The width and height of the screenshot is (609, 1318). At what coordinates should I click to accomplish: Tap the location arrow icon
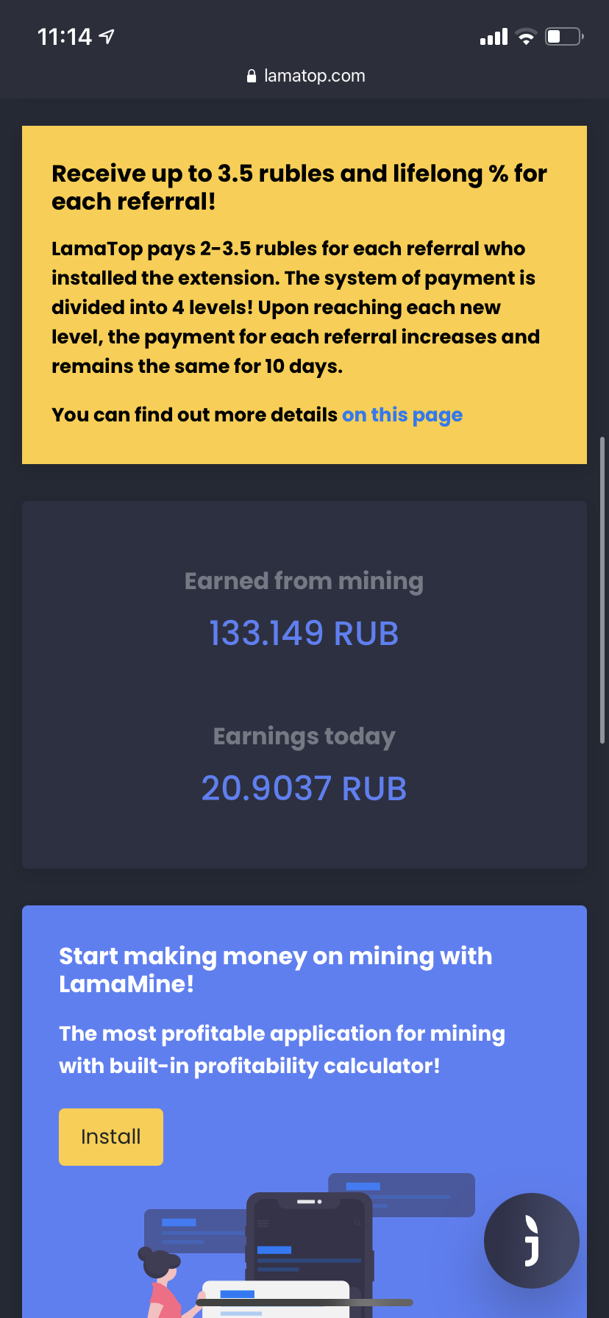[107, 36]
